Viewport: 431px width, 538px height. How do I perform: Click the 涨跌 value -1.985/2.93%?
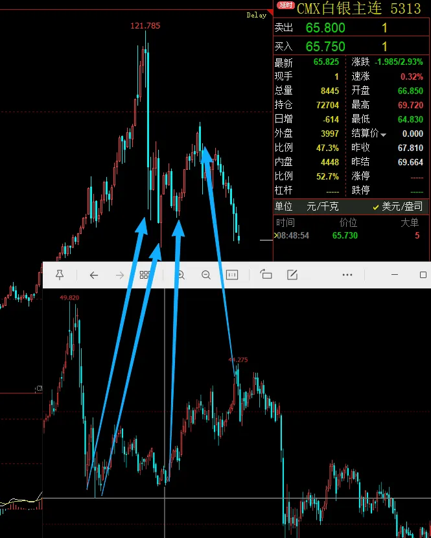[399, 62]
